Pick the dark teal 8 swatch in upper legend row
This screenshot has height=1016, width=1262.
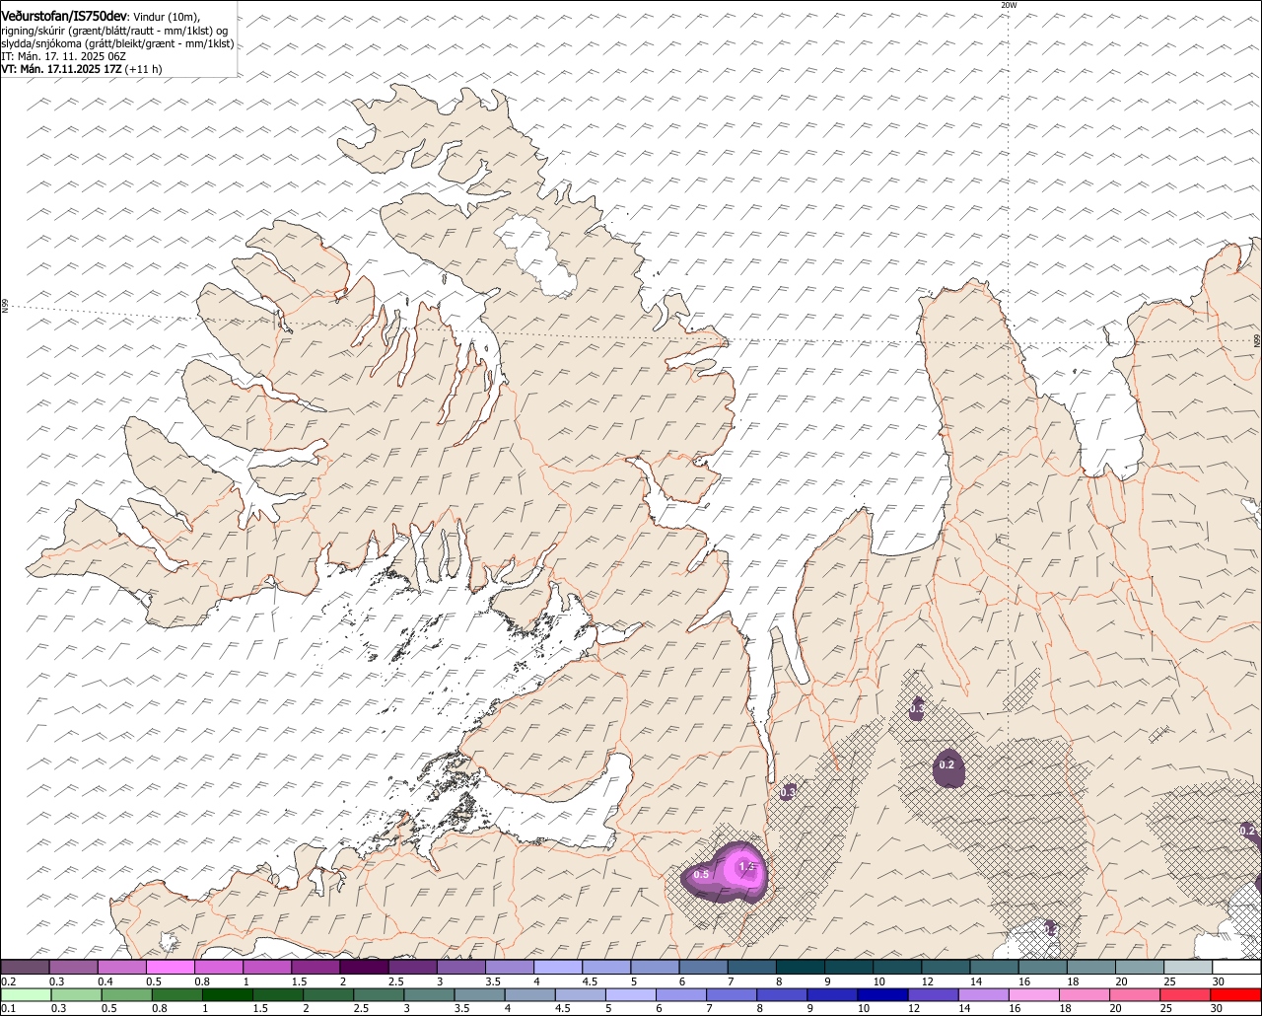[x=801, y=967]
